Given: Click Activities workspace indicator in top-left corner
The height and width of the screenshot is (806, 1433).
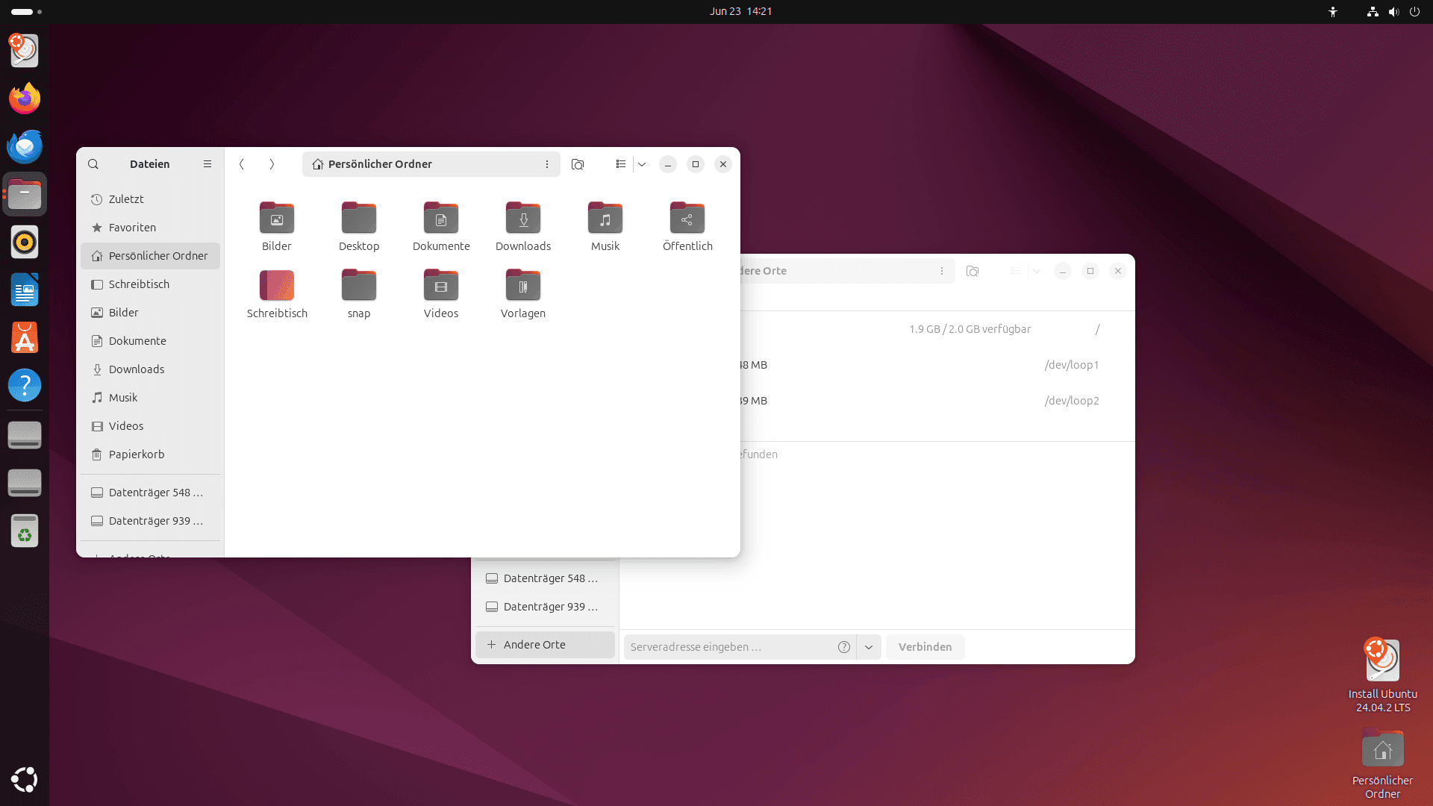Looking at the screenshot, I should [26, 11].
